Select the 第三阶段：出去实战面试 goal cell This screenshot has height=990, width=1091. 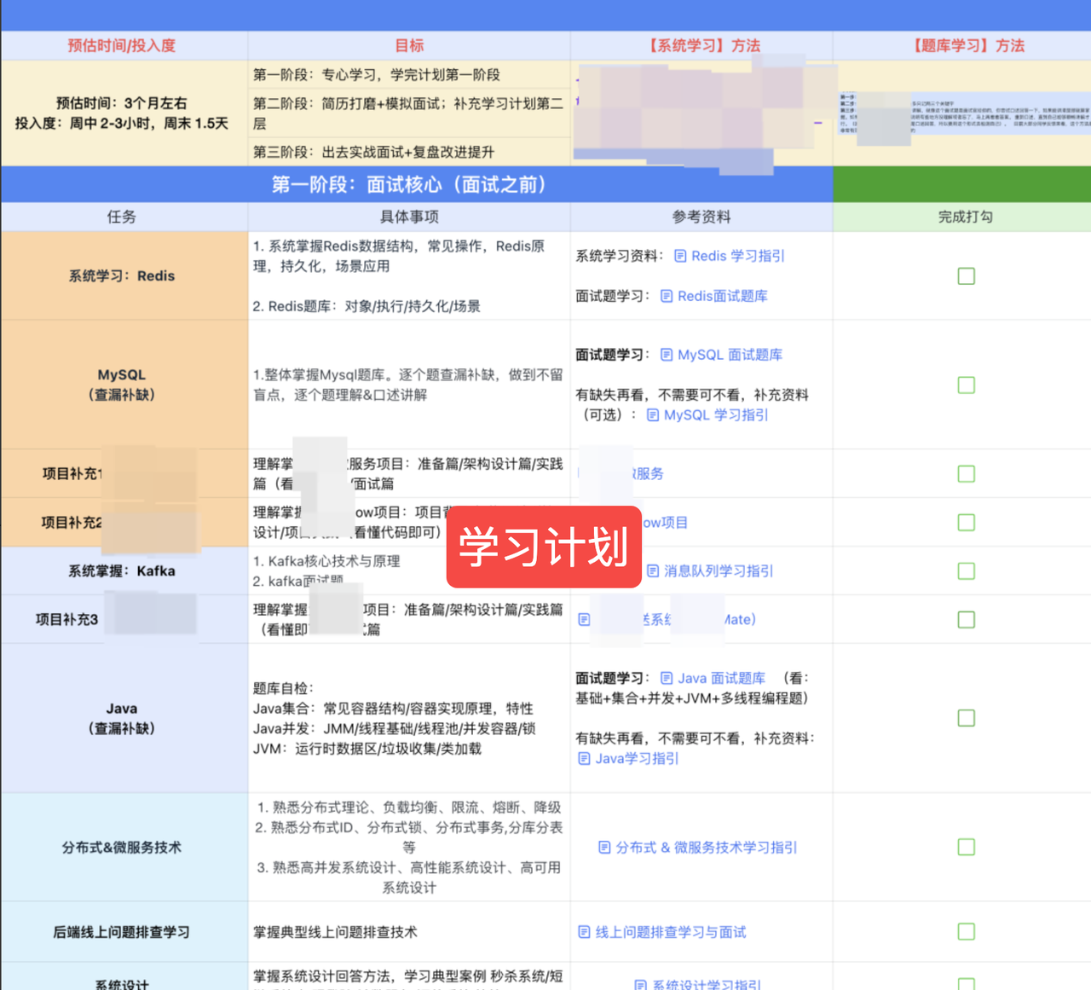click(409, 152)
